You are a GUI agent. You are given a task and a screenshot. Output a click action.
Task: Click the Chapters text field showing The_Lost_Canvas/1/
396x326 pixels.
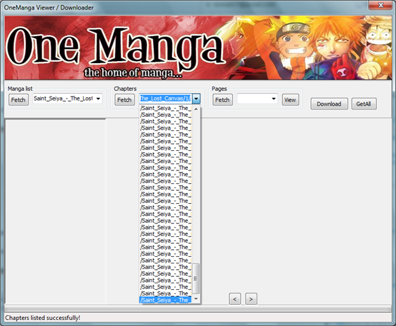165,98
